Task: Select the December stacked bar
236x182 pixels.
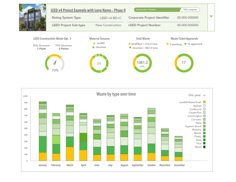Action: [x=178, y=148]
